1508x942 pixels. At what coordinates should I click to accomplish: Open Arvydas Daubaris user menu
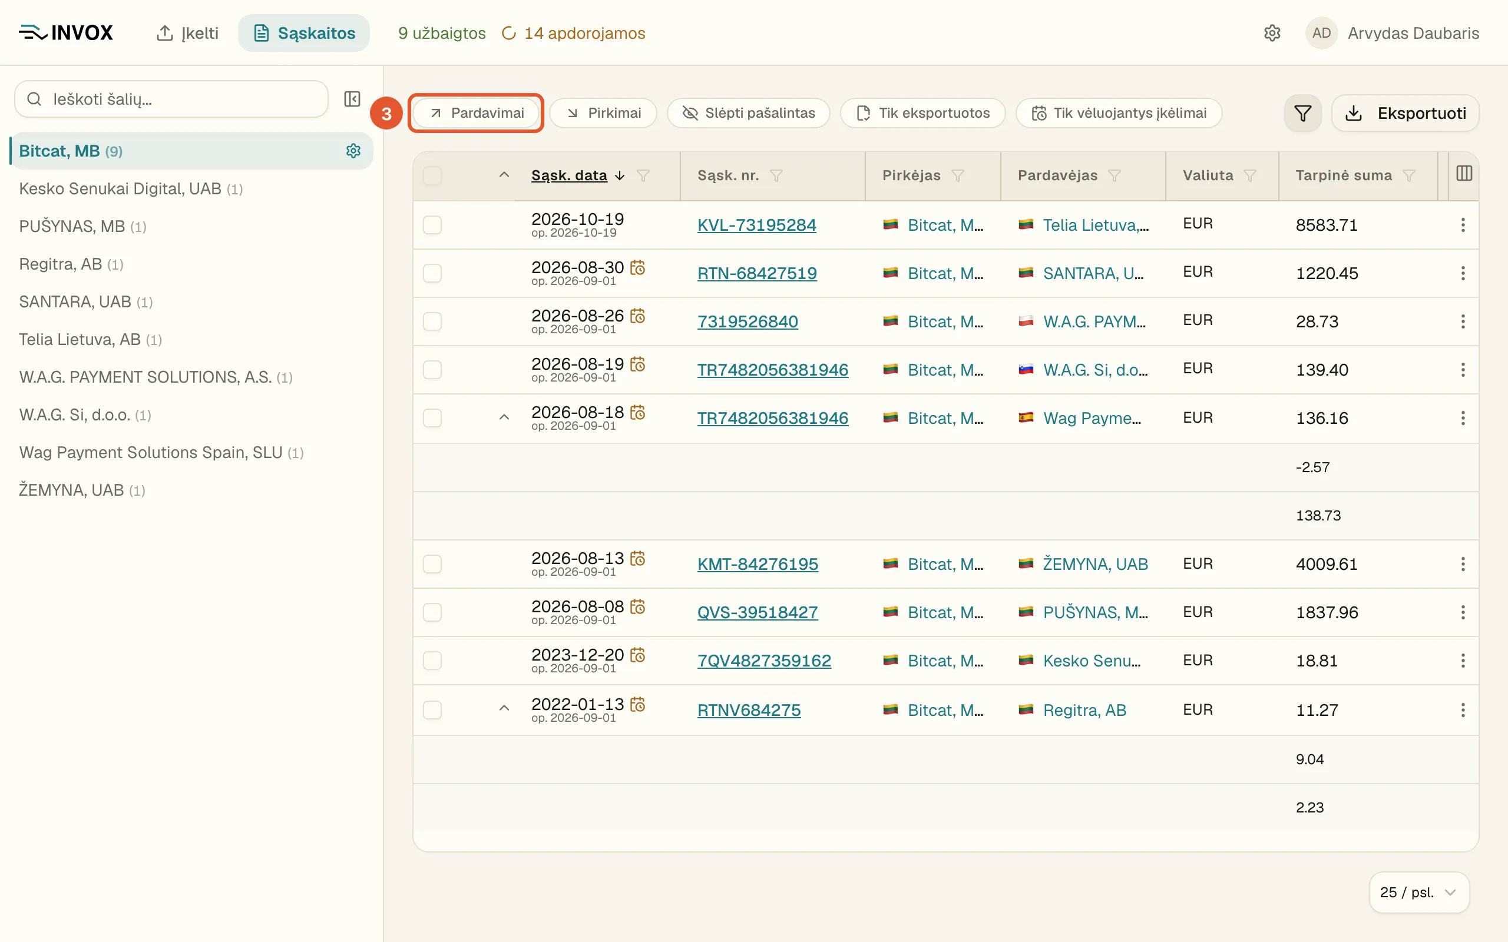1393,33
